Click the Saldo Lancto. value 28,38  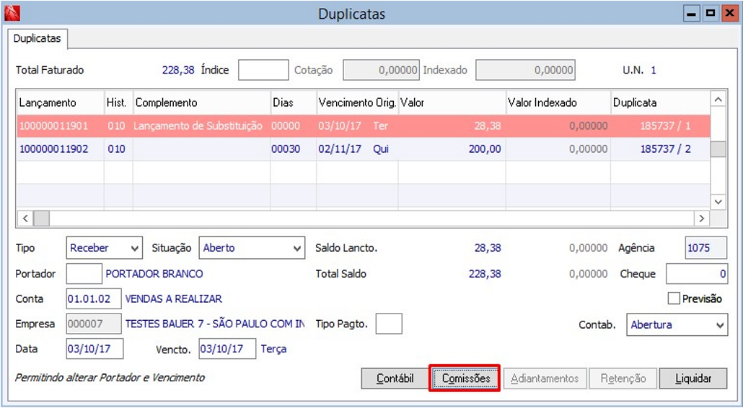point(488,248)
